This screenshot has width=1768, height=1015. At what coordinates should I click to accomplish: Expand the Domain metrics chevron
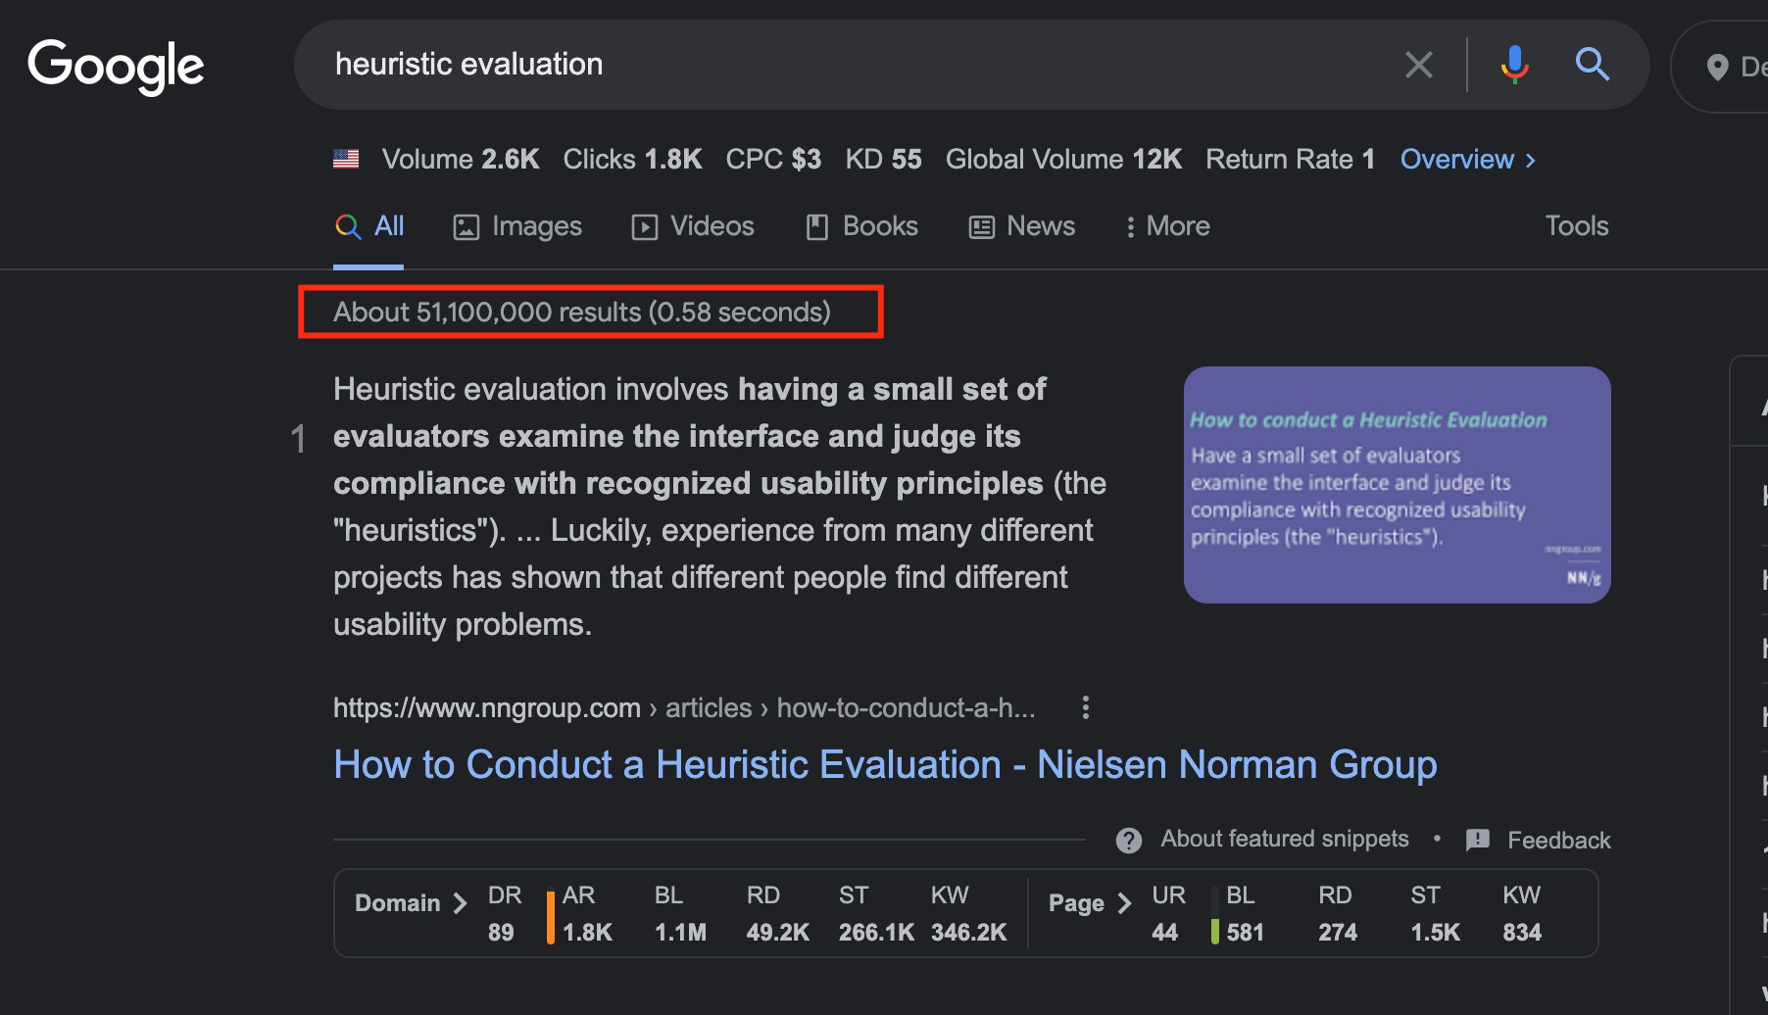[x=460, y=903]
